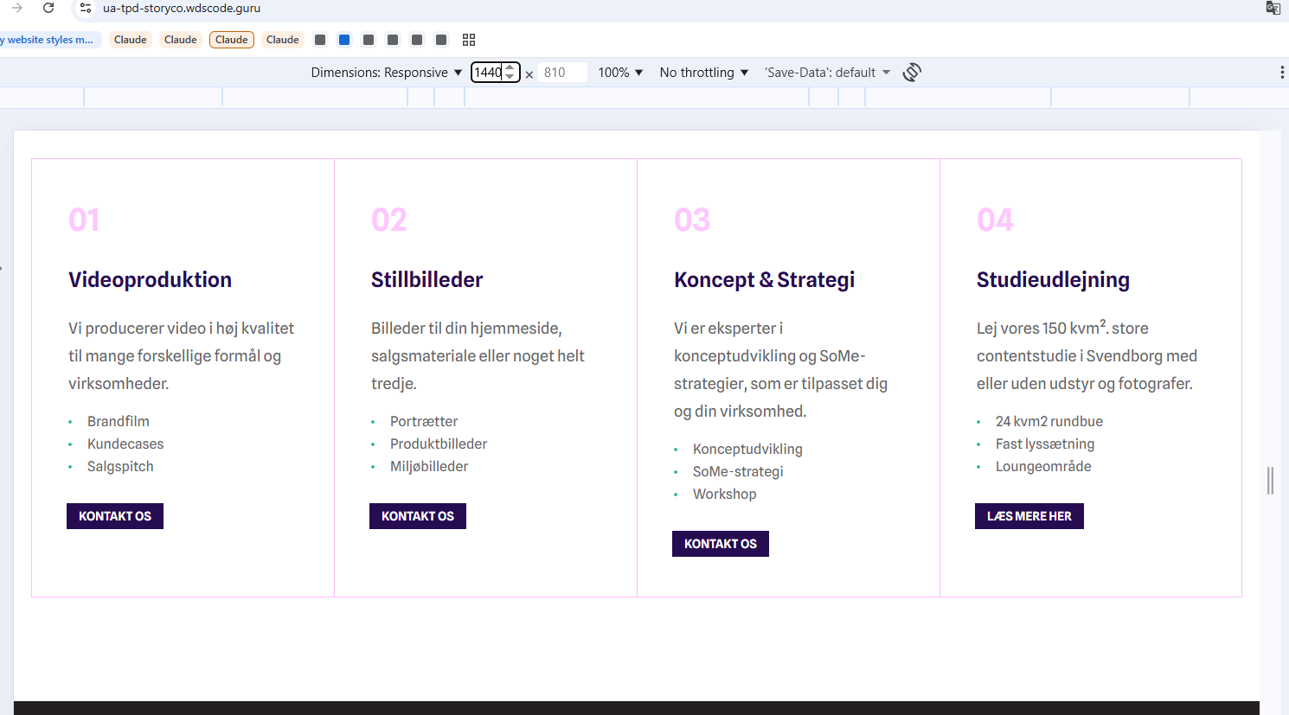The image size is (1289, 715).
Task: Open the 'Save-Data': default dropdown
Action: click(827, 73)
